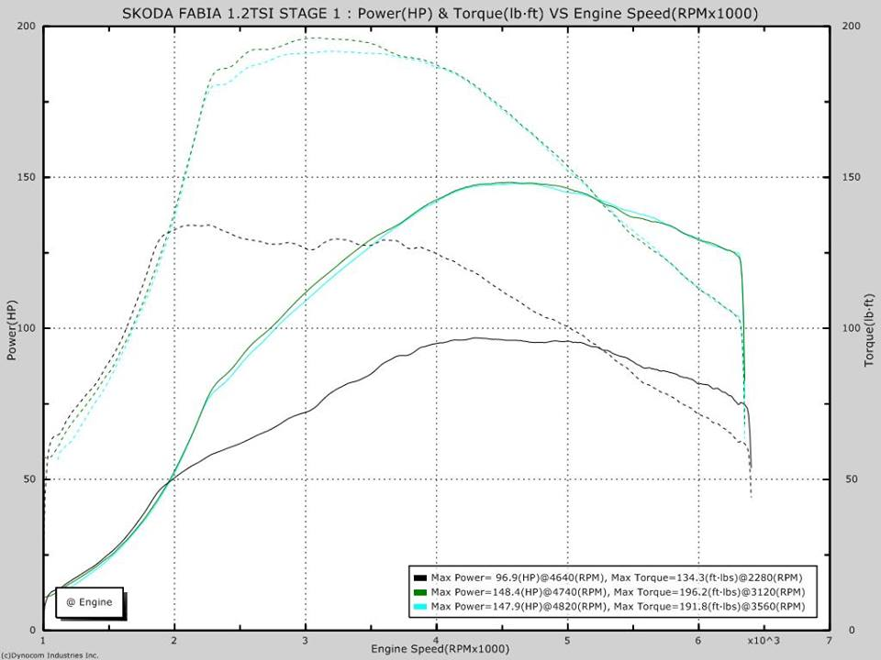
Task: Click the '(c)Dynocom Industries Inc.' copyright text
Action: [x=50, y=655]
